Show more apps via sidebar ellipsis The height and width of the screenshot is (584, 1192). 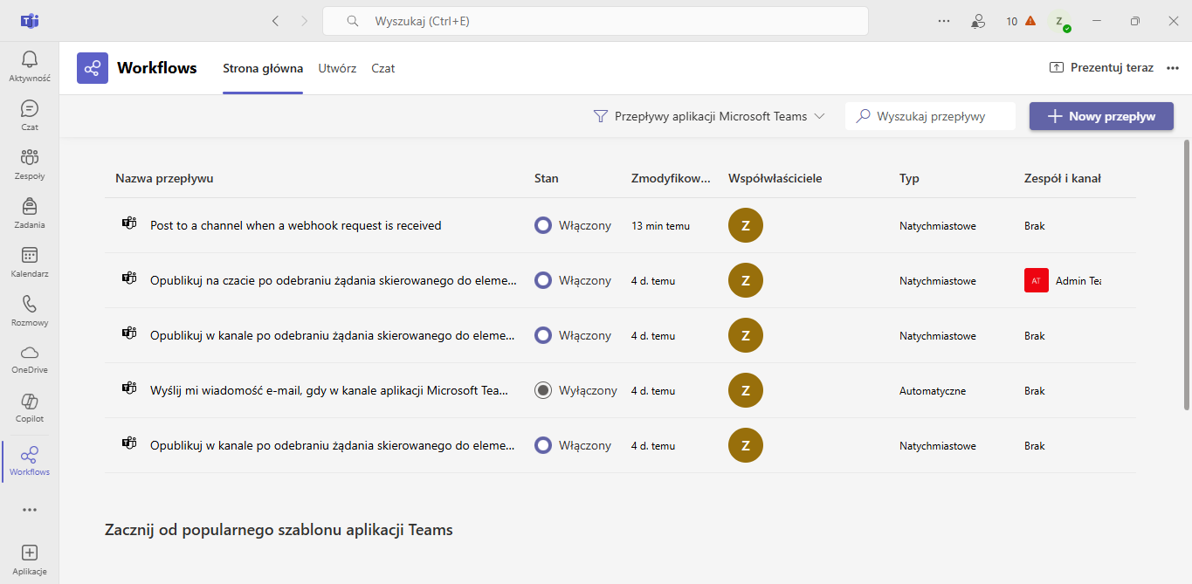pyautogui.click(x=30, y=510)
